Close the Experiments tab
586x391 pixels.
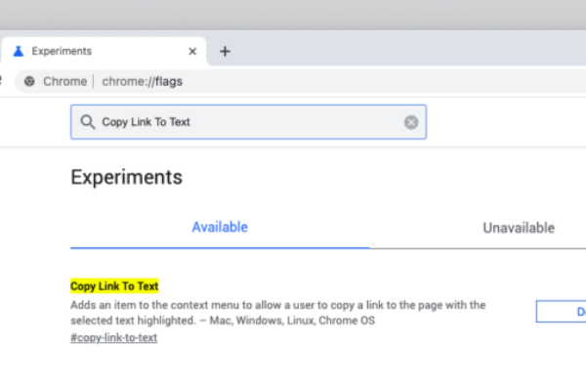[192, 51]
